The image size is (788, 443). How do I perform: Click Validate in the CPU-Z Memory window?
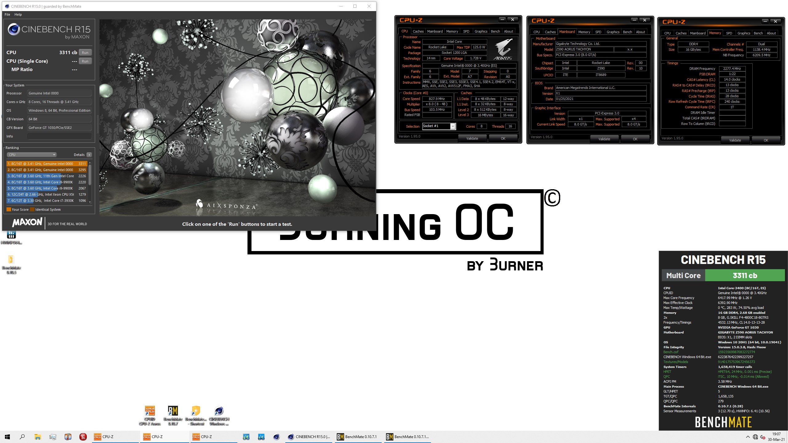[x=735, y=140]
